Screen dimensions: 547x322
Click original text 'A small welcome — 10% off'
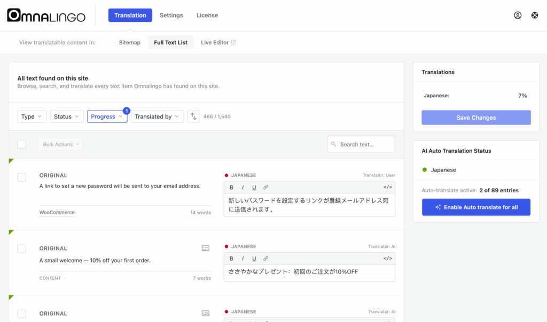click(x=95, y=260)
